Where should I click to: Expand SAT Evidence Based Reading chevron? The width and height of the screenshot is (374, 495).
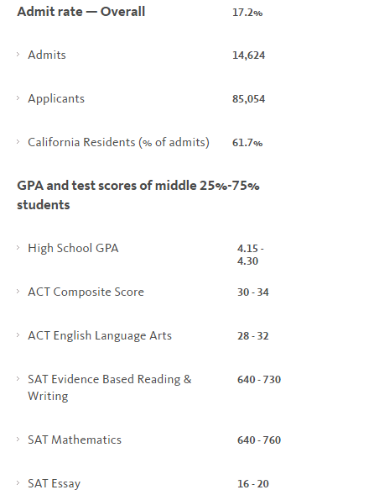[18, 378]
